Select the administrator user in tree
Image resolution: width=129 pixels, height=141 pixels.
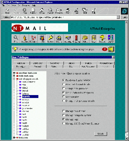pos(29,82)
